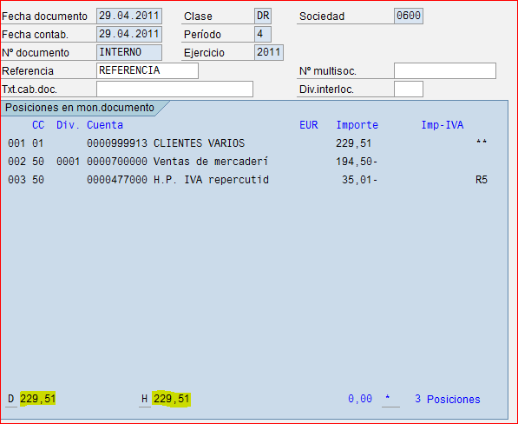
Task: Click the Fecha documento field
Action: coord(129,16)
